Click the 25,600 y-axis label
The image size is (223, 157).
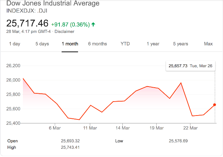(13, 109)
